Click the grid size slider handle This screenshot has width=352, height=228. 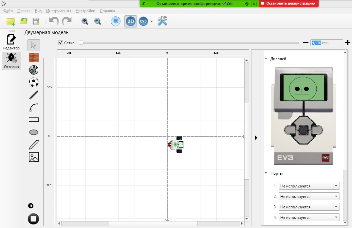pos(81,43)
